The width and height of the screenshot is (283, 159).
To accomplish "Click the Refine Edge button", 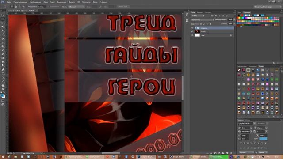I will (123, 7).
